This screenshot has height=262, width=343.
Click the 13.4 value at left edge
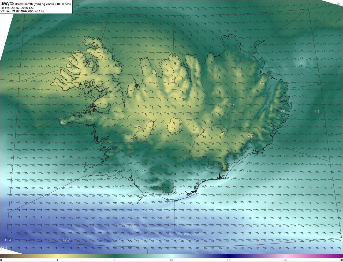point(8,240)
